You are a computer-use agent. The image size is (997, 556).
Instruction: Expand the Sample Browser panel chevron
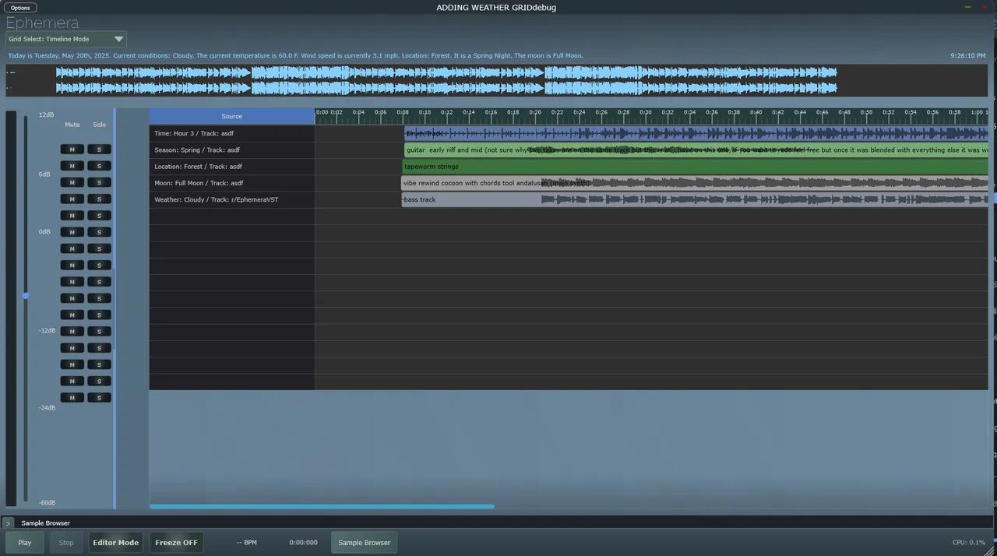(8, 523)
